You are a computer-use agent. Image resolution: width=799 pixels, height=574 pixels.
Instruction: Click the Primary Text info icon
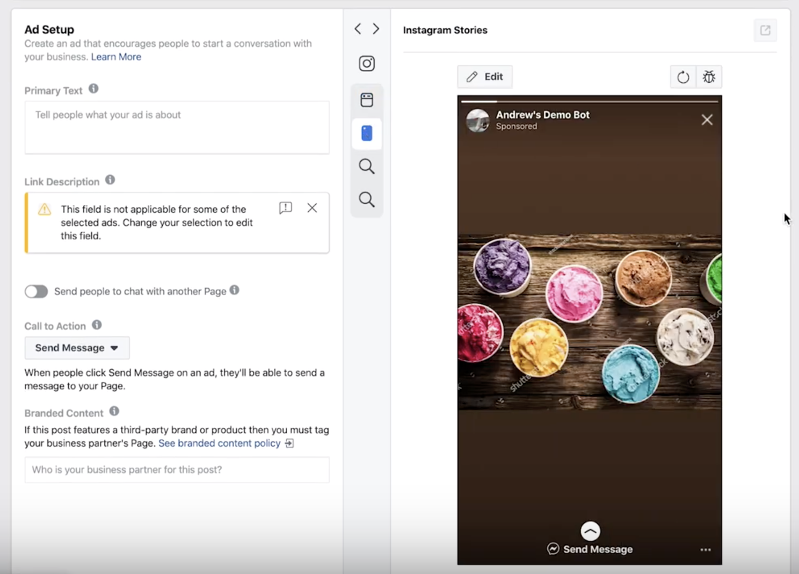point(93,89)
